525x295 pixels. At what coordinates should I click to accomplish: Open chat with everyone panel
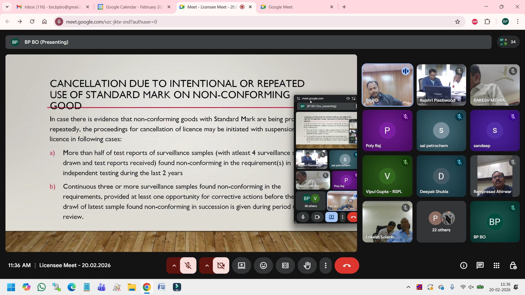(x=480, y=265)
